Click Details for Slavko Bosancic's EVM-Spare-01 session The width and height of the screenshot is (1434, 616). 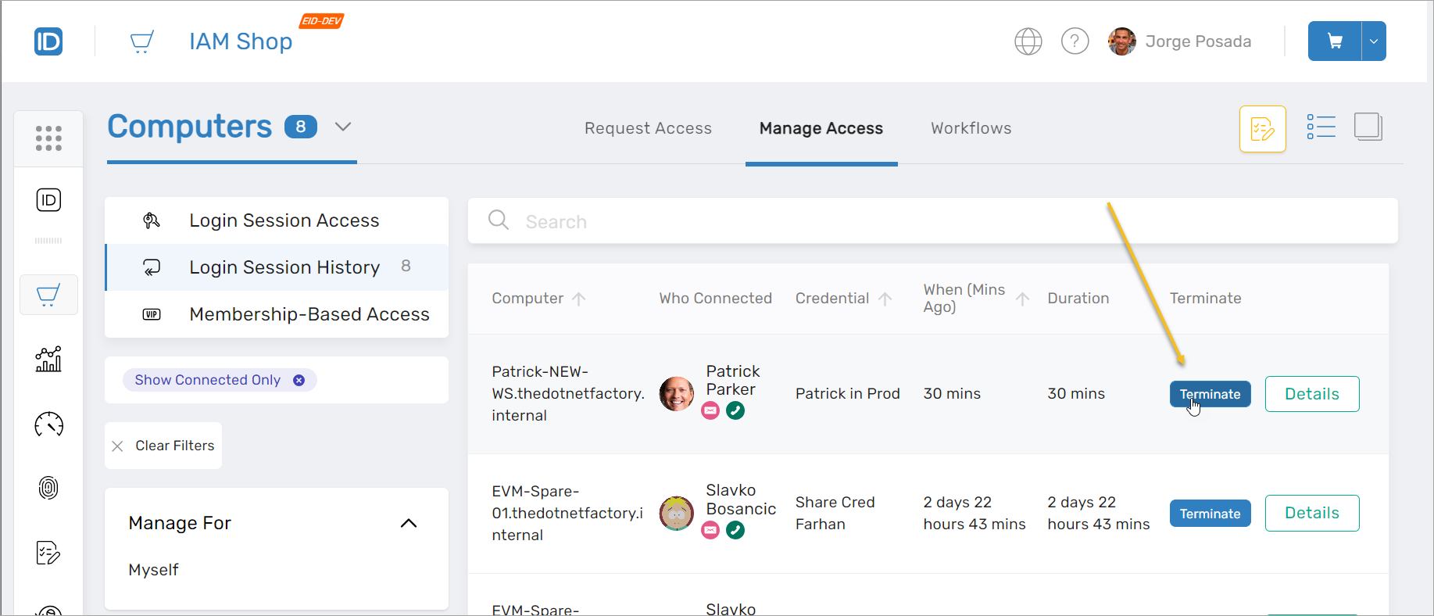[1311, 514]
